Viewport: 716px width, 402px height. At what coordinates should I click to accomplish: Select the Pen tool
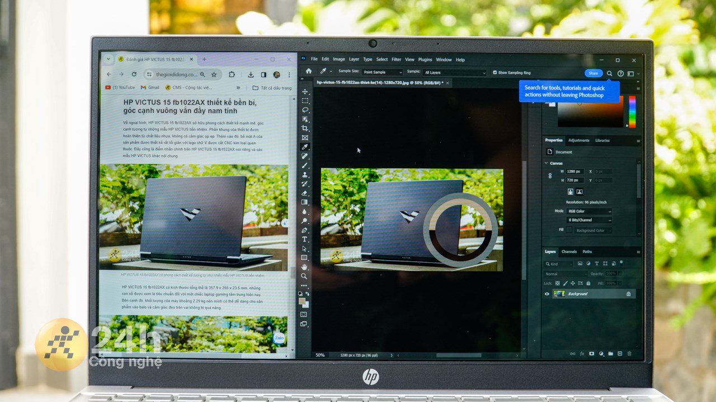305,230
